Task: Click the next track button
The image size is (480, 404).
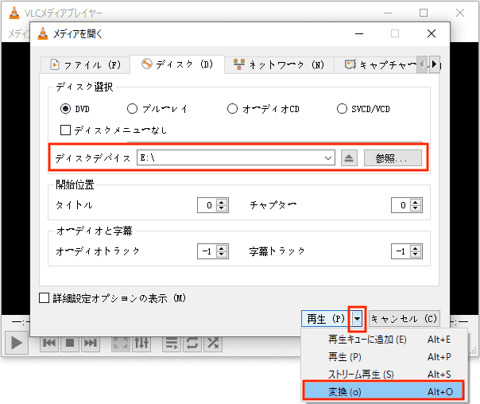Action: tap(91, 343)
